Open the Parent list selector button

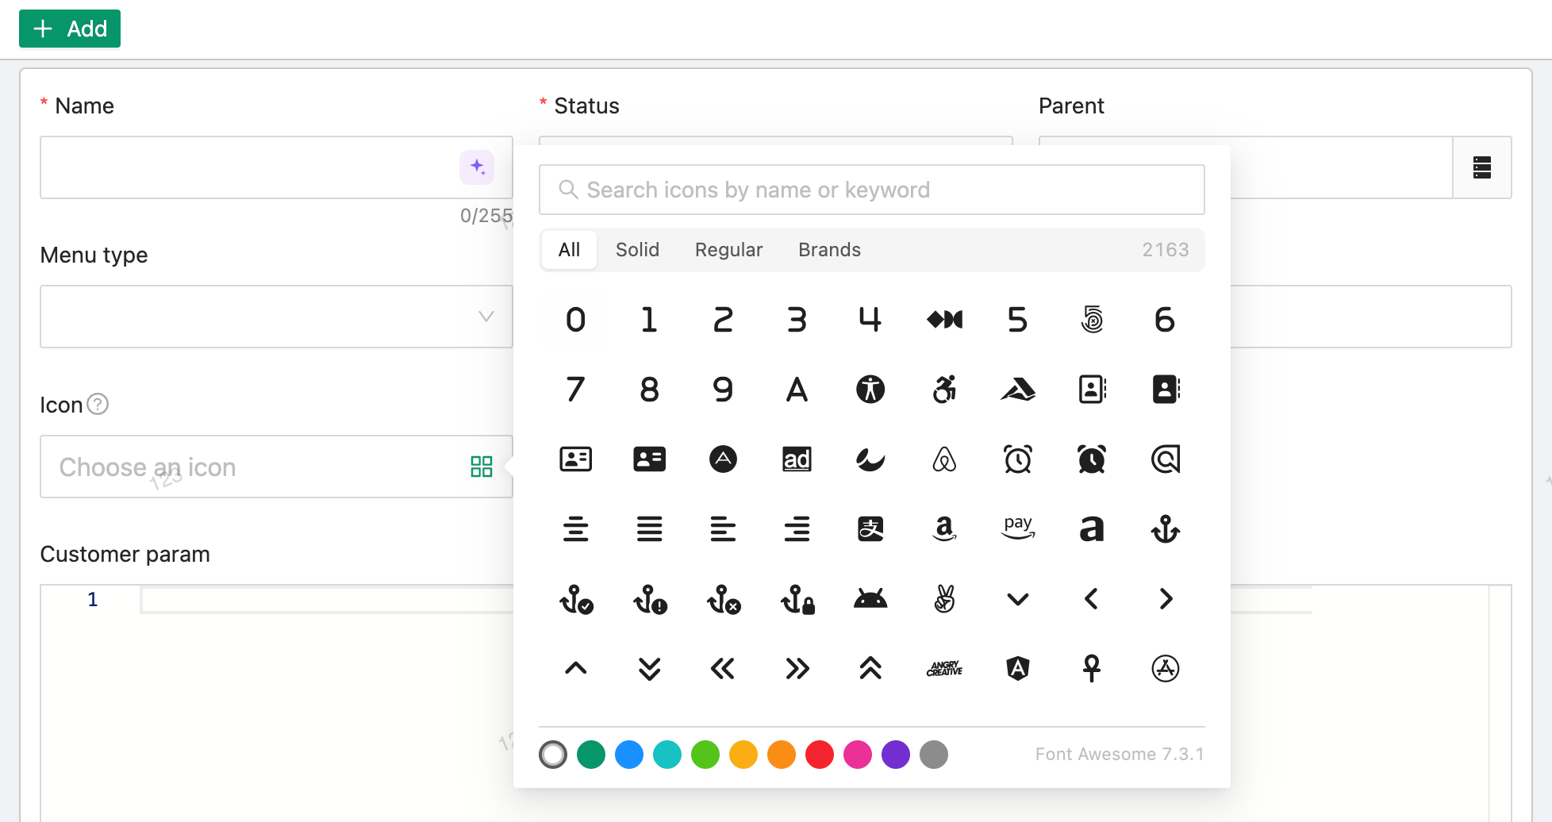pyautogui.click(x=1482, y=167)
